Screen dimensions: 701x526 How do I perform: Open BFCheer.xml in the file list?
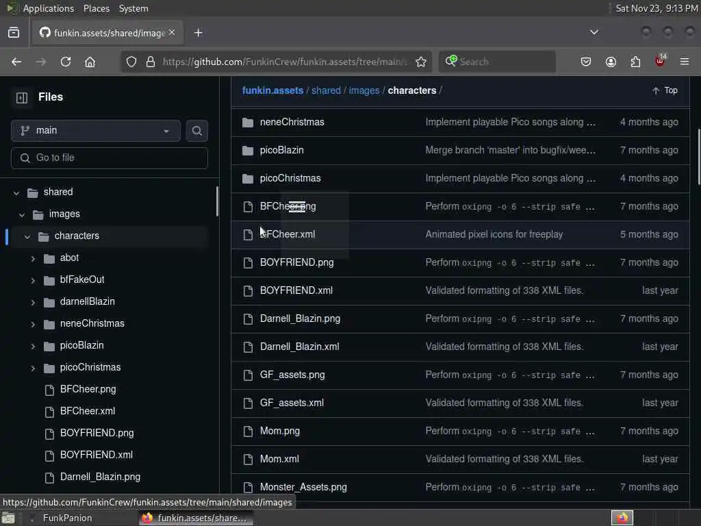pos(288,234)
